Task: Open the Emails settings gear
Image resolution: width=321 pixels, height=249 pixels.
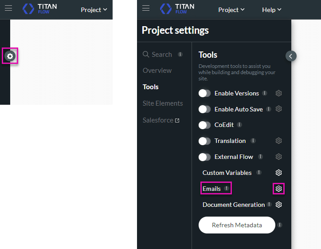Action: (278, 189)
